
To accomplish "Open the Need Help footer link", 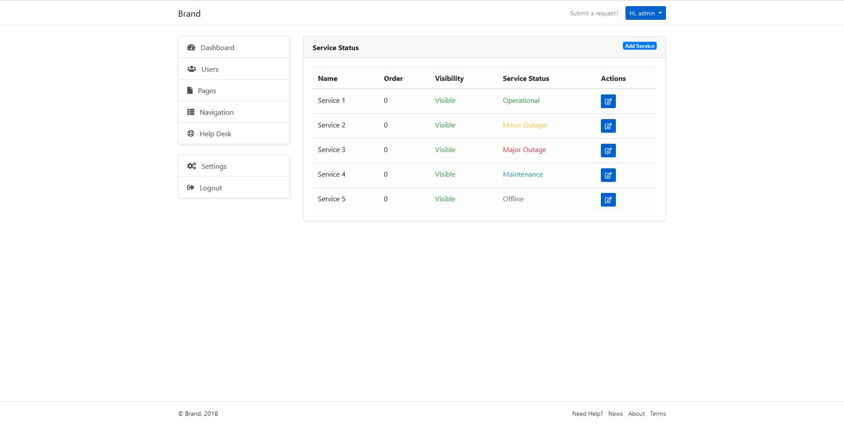I will click(x=587, y=414).
